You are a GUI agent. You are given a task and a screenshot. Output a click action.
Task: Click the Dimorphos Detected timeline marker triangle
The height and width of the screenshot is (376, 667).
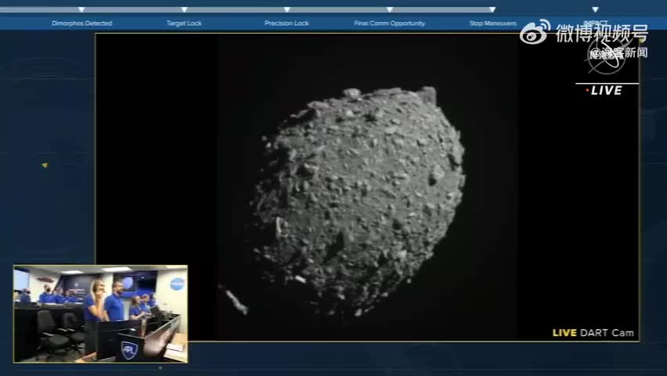click(x=81, y=9)
